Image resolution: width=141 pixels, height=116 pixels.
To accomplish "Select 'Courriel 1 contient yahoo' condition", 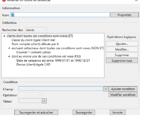I will tap(34, 52).
